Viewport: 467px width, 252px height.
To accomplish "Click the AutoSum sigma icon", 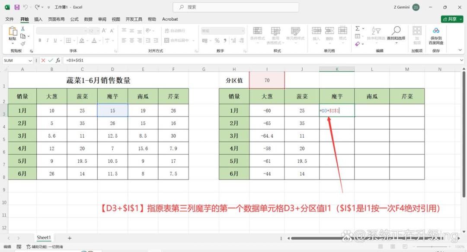I will 357,28.
